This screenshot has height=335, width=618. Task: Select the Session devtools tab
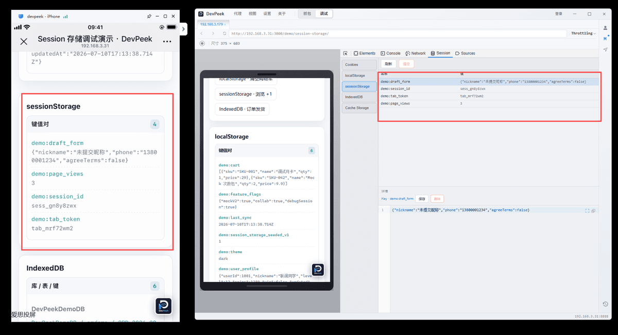click(x=440, y=54)
